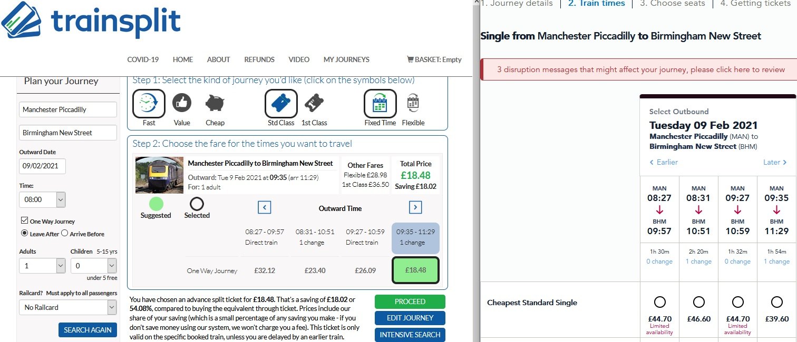Select the 09:27 Cheapest Standard Single fare
Viewport: 797px width, 342px height.
point(737,302)
